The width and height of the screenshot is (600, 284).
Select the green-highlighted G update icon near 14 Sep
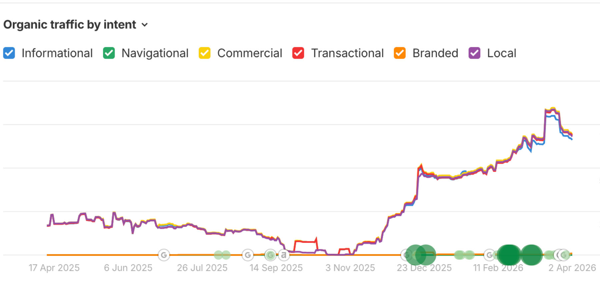click(x=270, y=256)
